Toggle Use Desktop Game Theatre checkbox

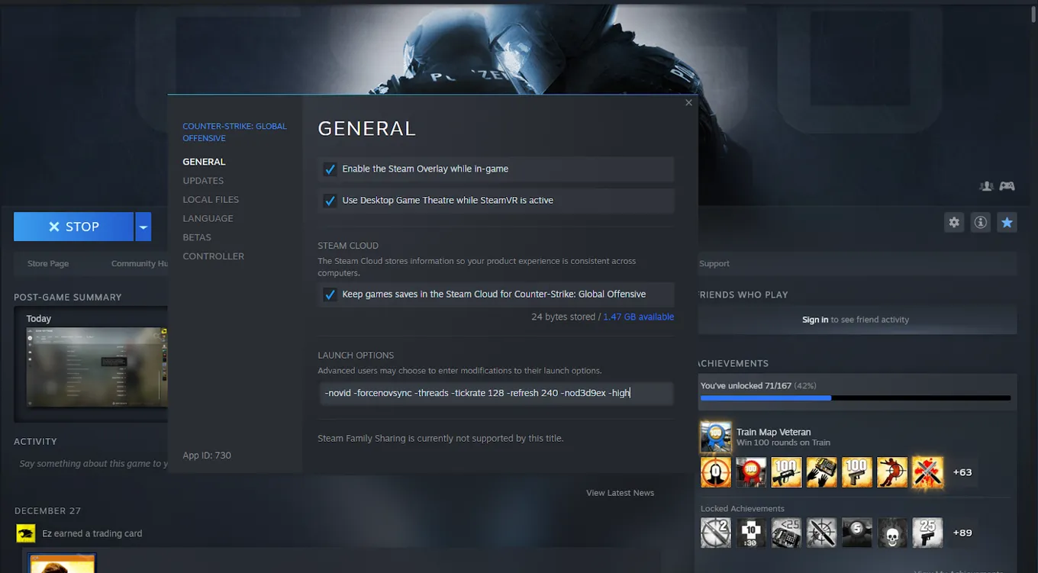pyautogui.click(x=330, y=201)
